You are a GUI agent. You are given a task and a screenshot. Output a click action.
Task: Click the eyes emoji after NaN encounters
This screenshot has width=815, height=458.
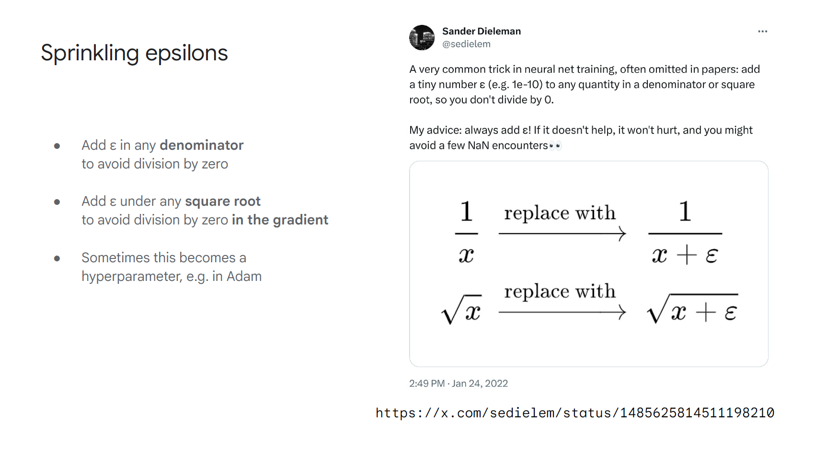coord(555,146)
